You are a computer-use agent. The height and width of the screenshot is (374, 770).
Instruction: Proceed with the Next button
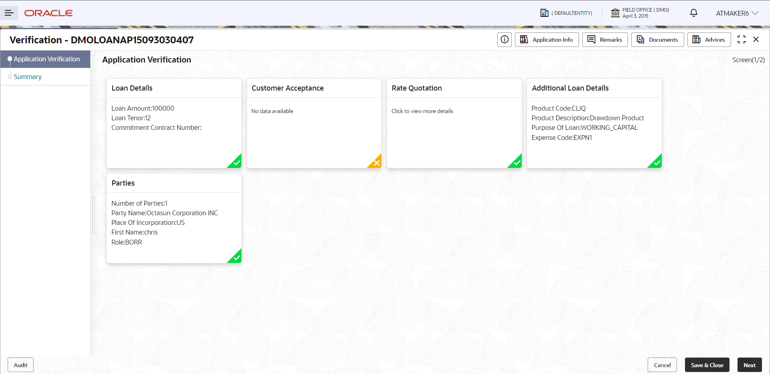(750, 365)
